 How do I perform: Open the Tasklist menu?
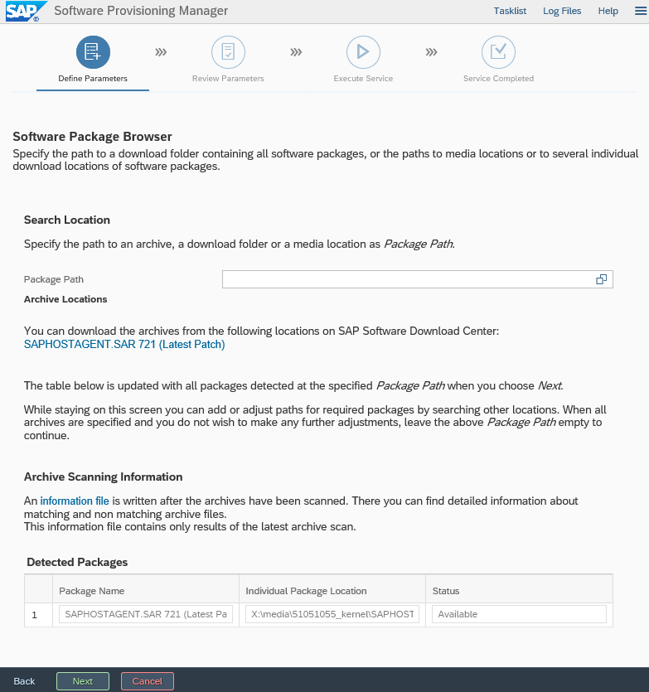(510, 11)
